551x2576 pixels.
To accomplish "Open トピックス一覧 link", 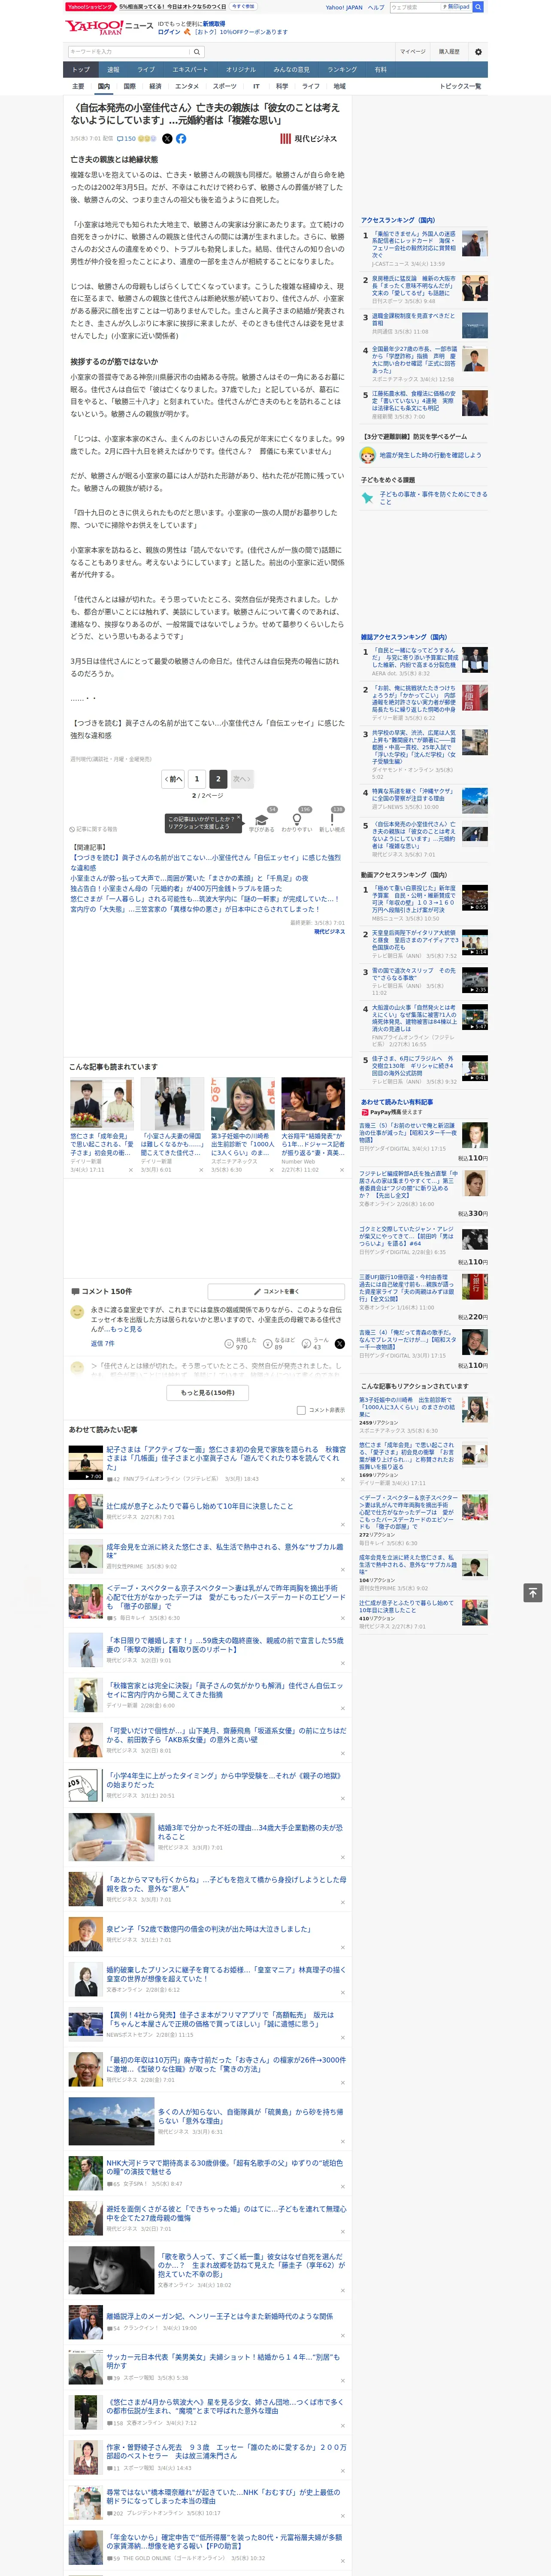I will pos(460,86).
